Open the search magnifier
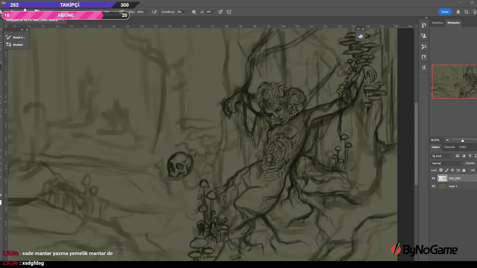 pos(466,12)
